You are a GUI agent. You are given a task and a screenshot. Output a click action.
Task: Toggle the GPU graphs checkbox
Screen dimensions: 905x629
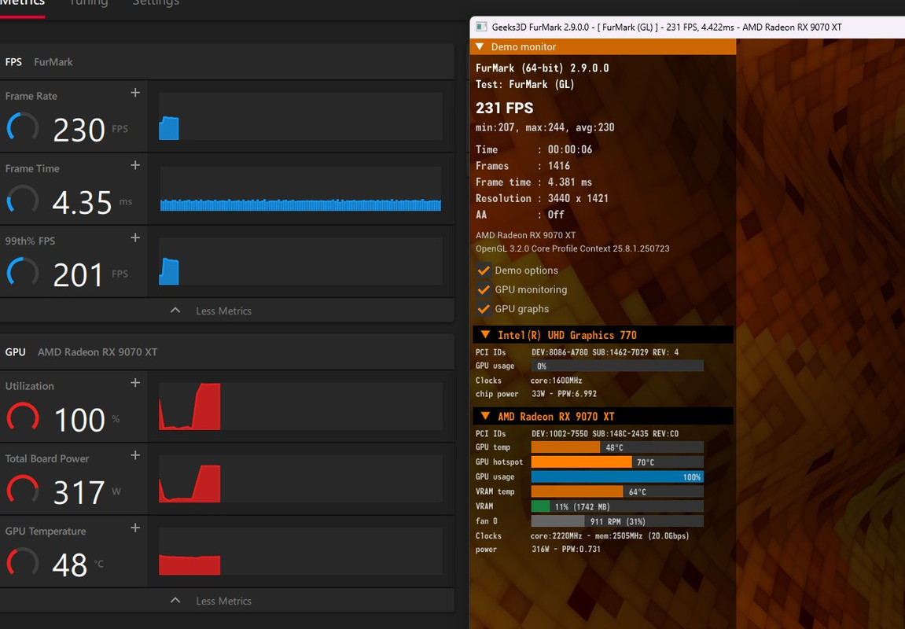[x=484, y=309]
